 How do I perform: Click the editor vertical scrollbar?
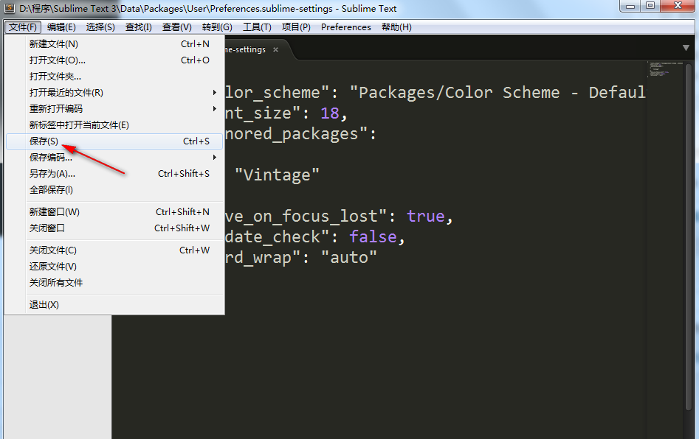(689, 236)
